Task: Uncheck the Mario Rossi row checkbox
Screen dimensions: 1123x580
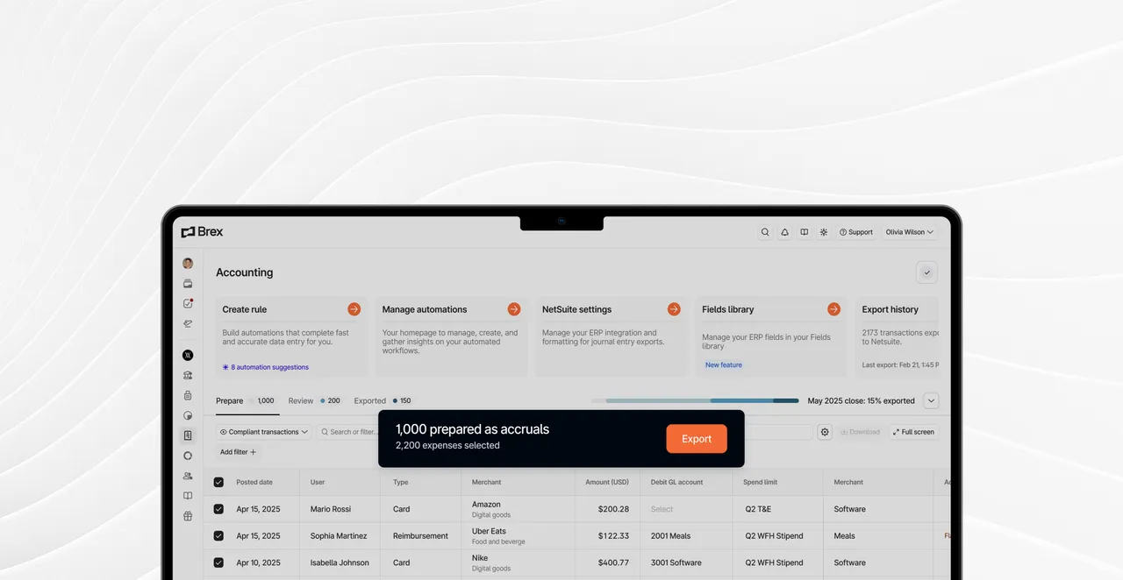Action: (x=218, y=509)
